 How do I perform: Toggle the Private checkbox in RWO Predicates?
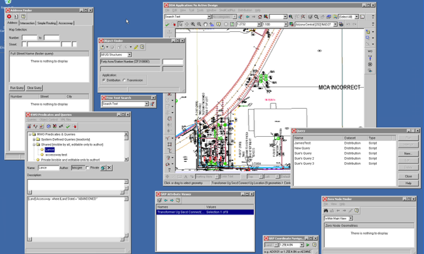87,167
